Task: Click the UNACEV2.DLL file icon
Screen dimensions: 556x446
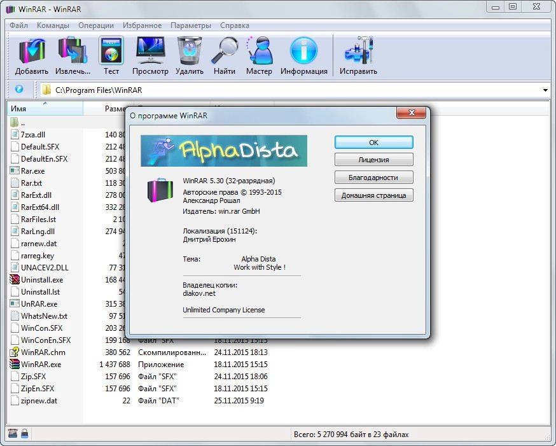Action: click(x=15, y=267)
